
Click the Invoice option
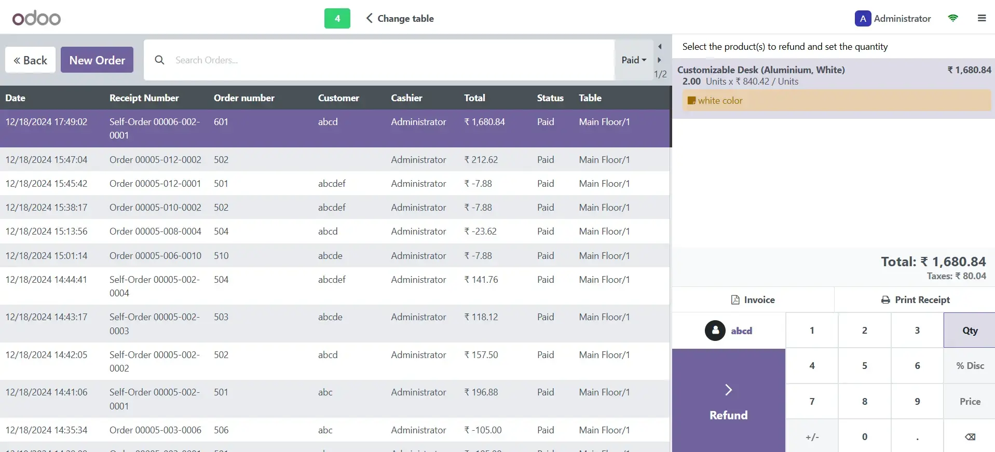pos(753,300)
